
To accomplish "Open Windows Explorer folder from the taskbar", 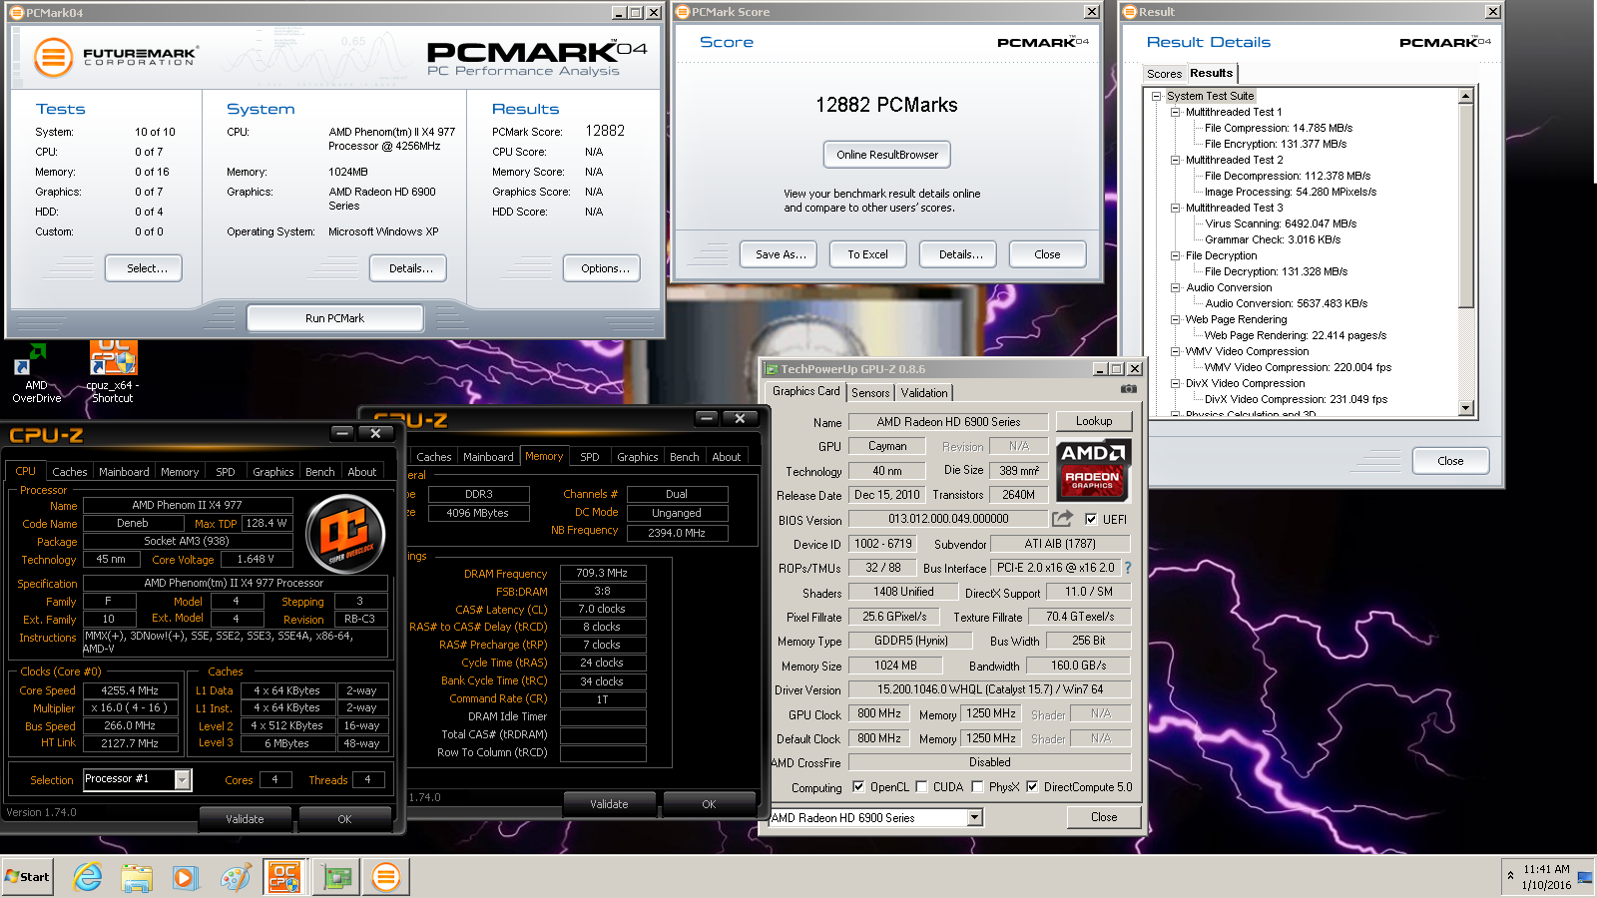I will [x=137, y=877].
